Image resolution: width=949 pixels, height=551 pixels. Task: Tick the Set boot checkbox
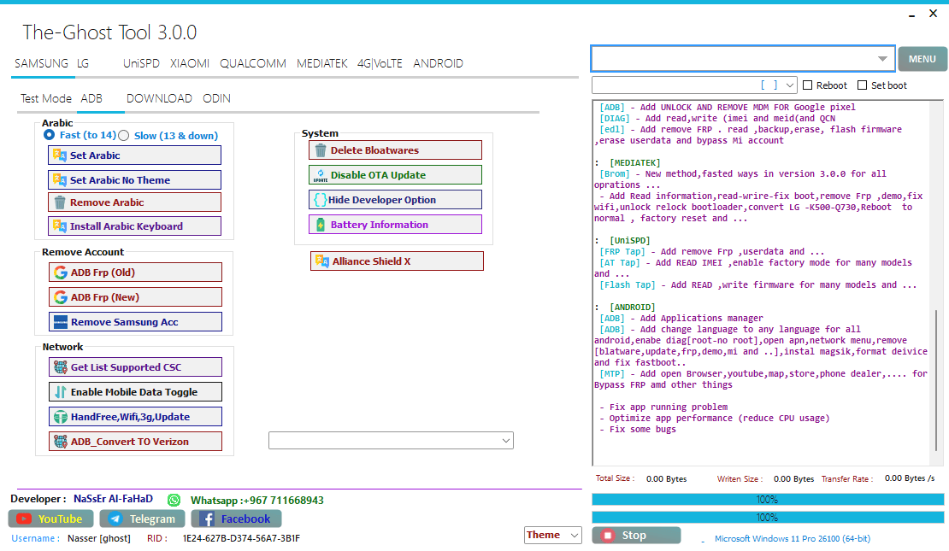pyautogui.click(x=863, y=85)
